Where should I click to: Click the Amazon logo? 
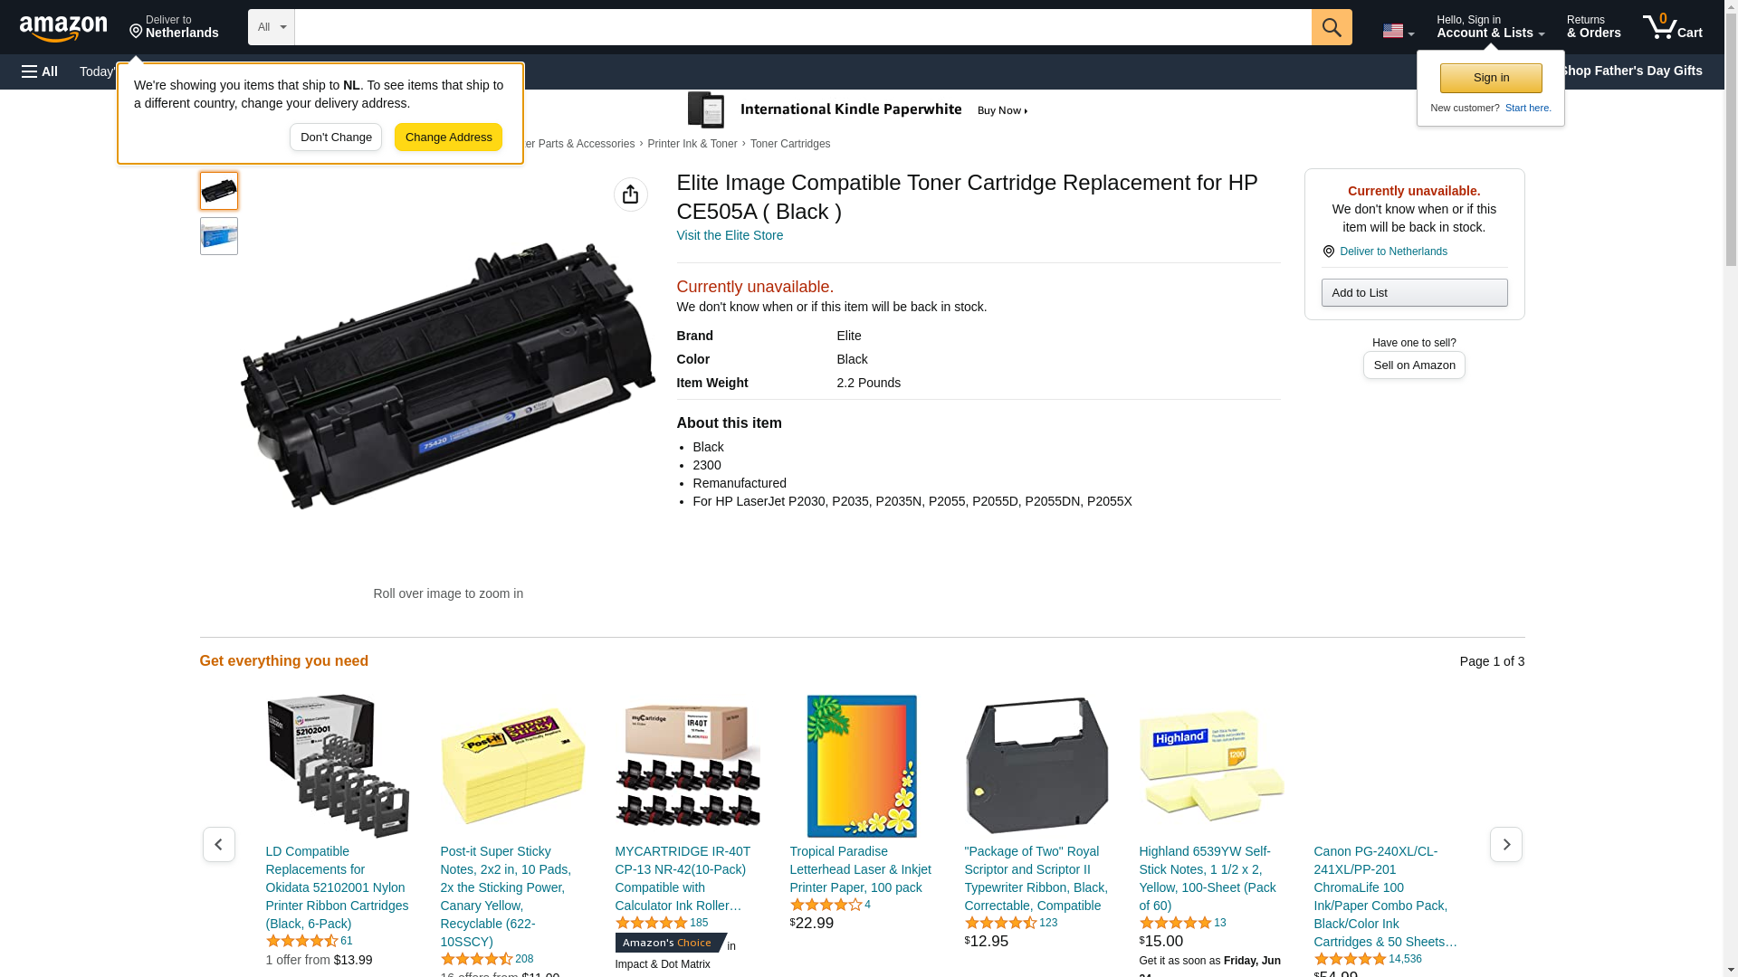(63, 28)
